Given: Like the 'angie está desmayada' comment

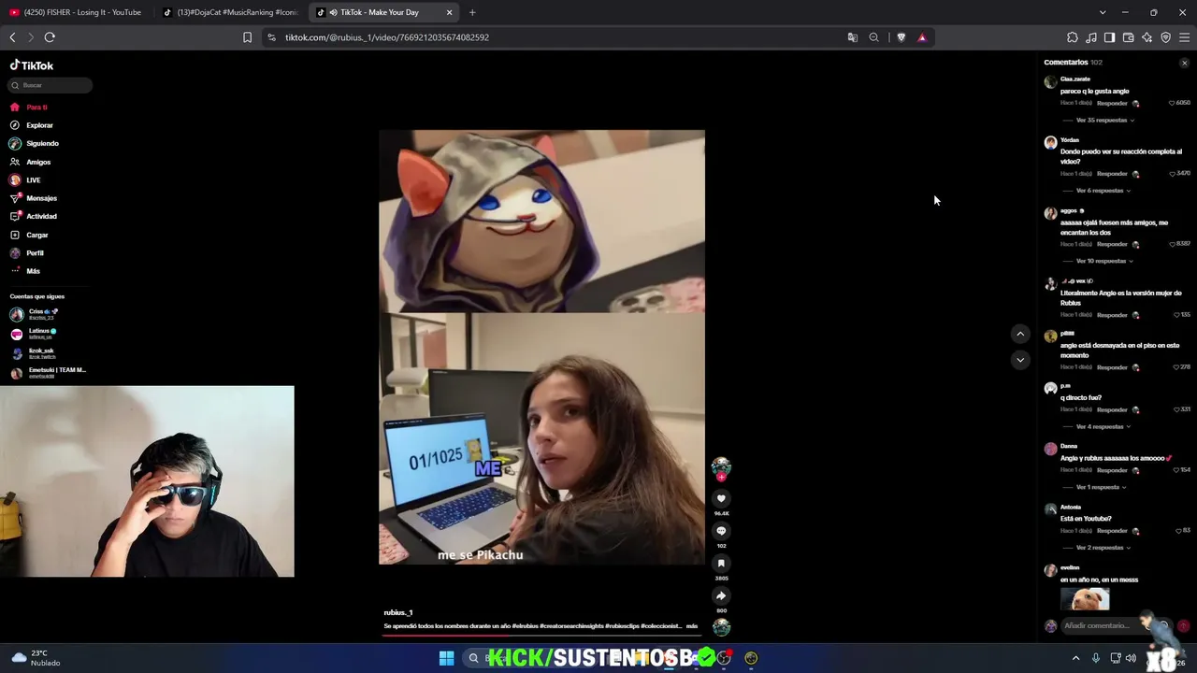Looking at the screenshot, I should pos(1175,367).
